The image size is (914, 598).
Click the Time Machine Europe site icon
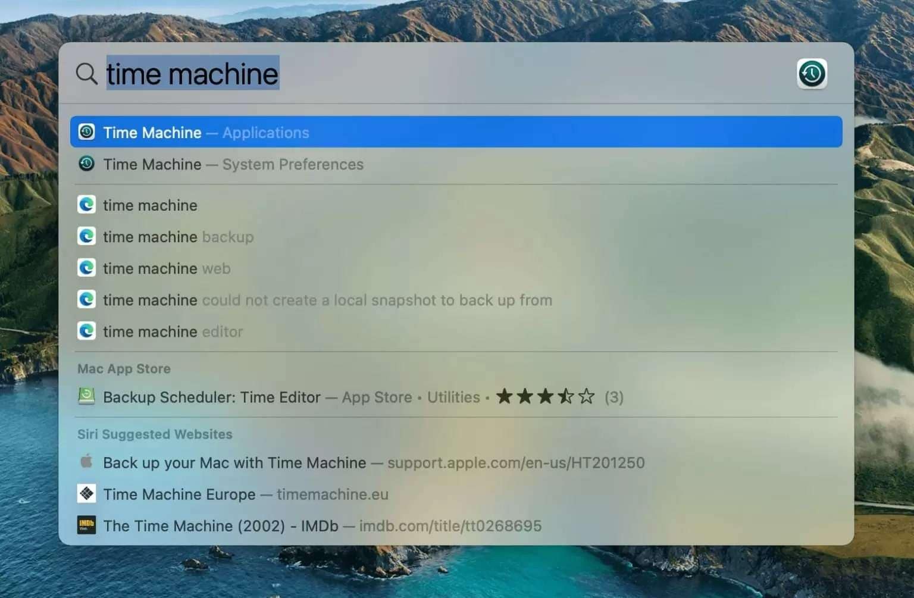pos(86,493)
